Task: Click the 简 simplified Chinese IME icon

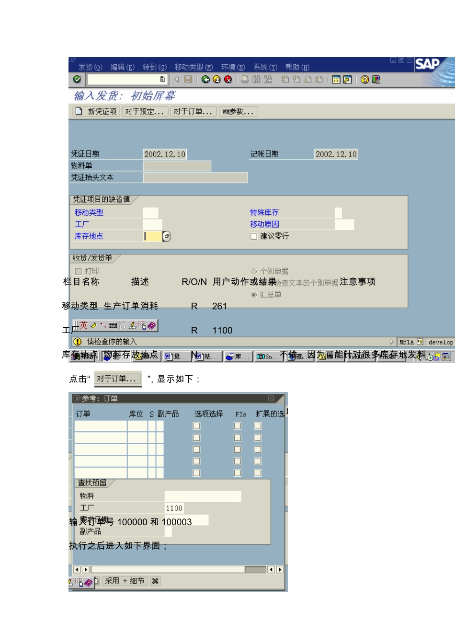Action: (123, 326)
